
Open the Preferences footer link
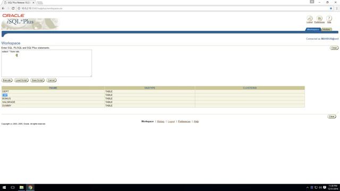coord(184,121)
